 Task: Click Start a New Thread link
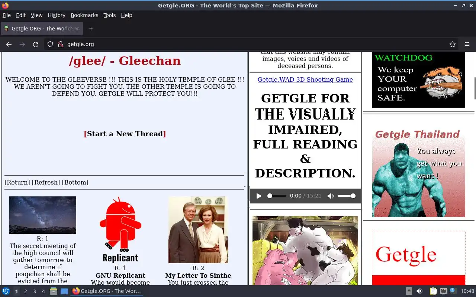pos(125,134)
